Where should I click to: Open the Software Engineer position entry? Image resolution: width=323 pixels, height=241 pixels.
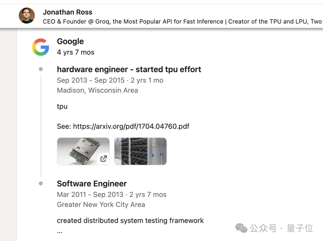[x=92, y=183]
